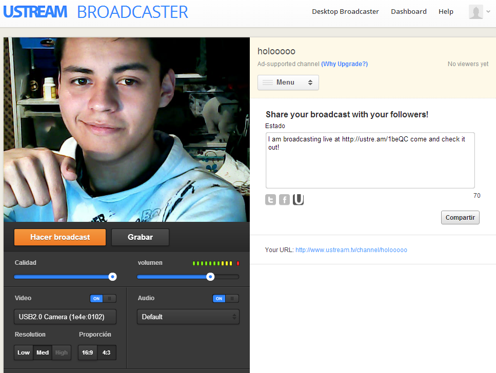Open the user avatar profile menu
Screen dimensions: 496x373
coord(476,12)
